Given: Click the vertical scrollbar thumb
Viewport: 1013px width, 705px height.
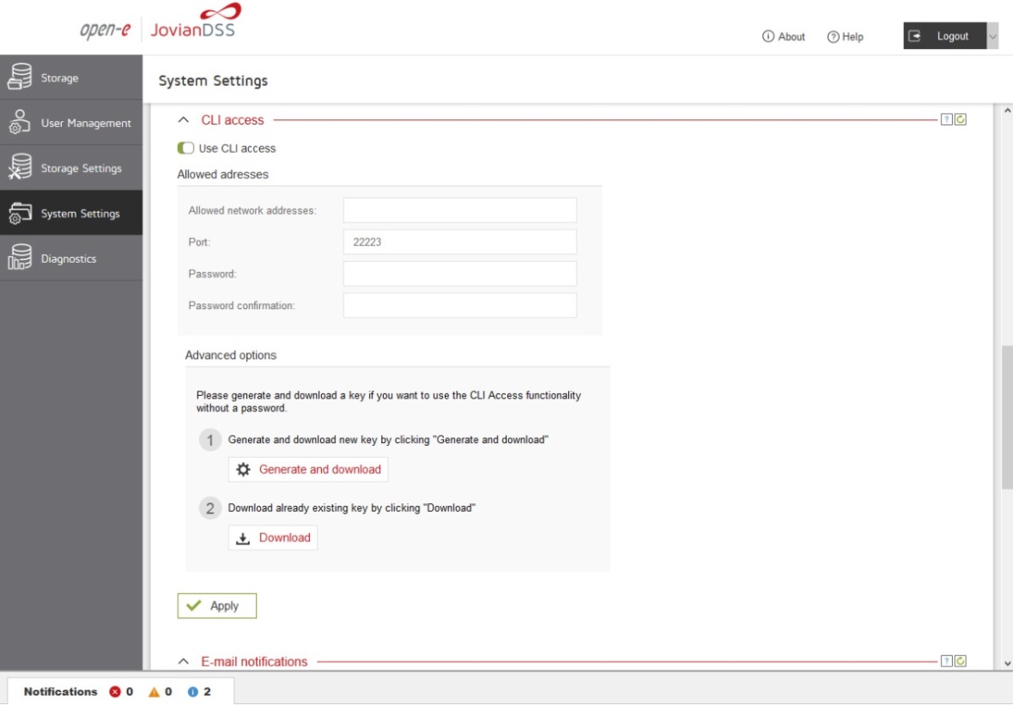Looking at the screenshot, I should [1006, 417].
